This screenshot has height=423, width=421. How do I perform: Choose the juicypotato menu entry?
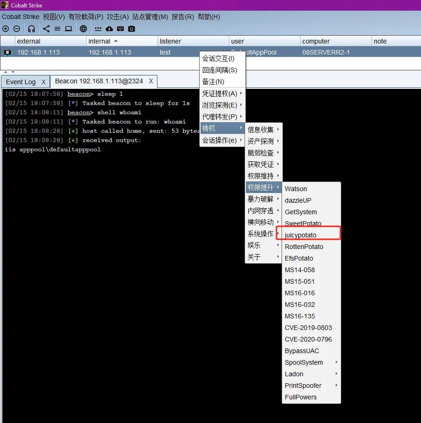[x=311, y=235]
